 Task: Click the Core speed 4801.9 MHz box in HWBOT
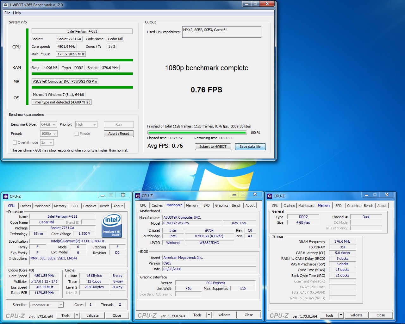tap(66, 47)
